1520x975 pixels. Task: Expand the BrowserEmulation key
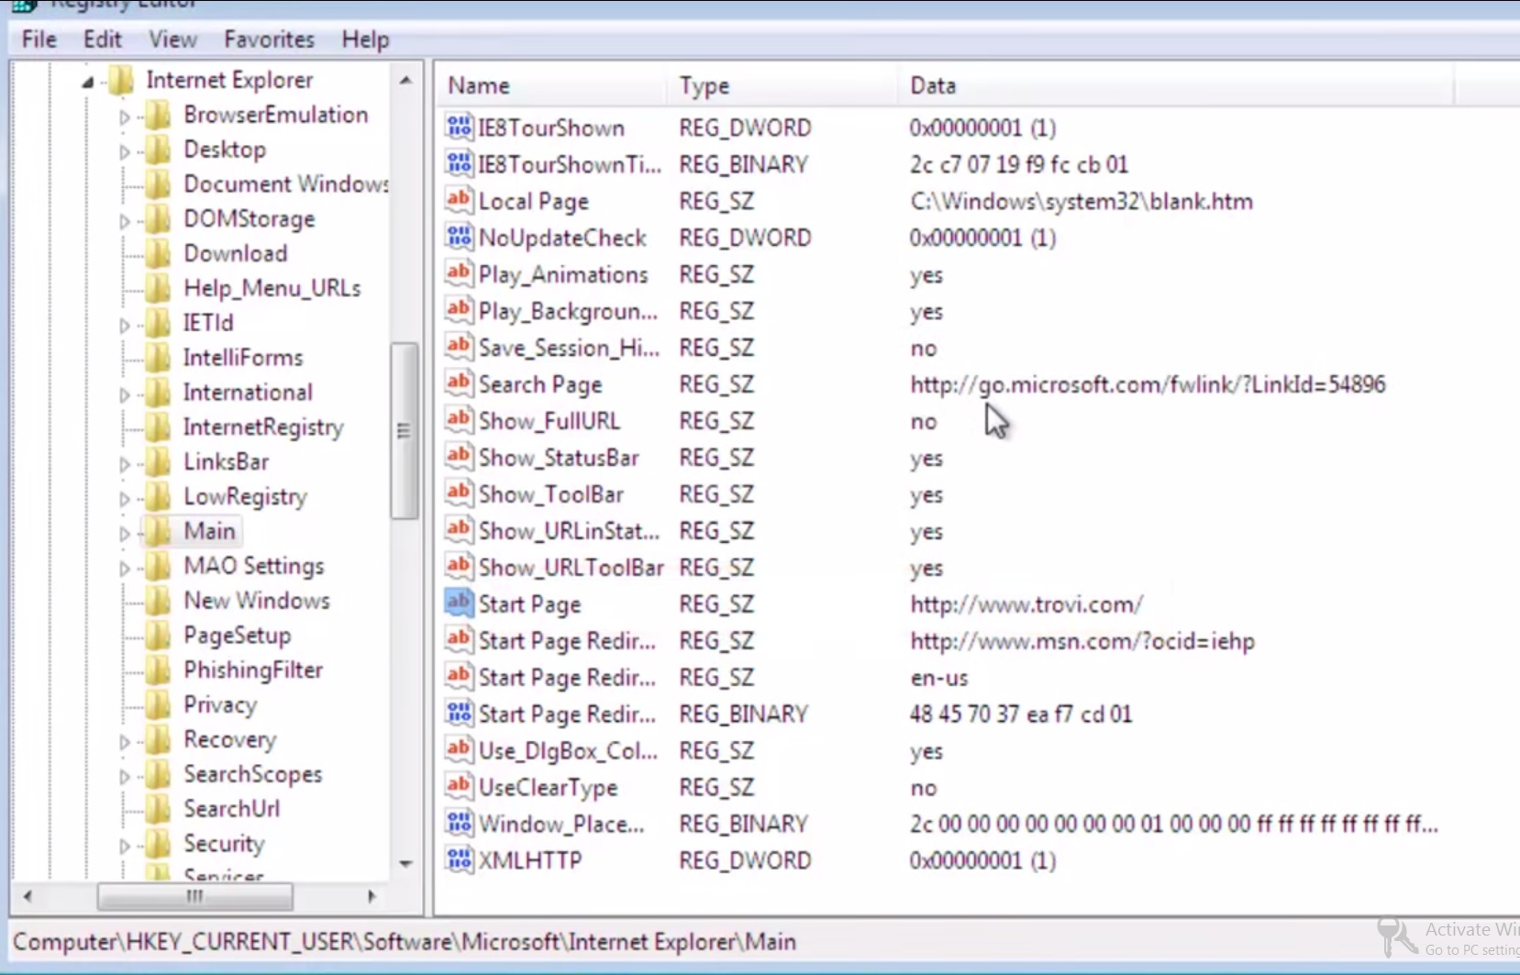tap(125, 116)
